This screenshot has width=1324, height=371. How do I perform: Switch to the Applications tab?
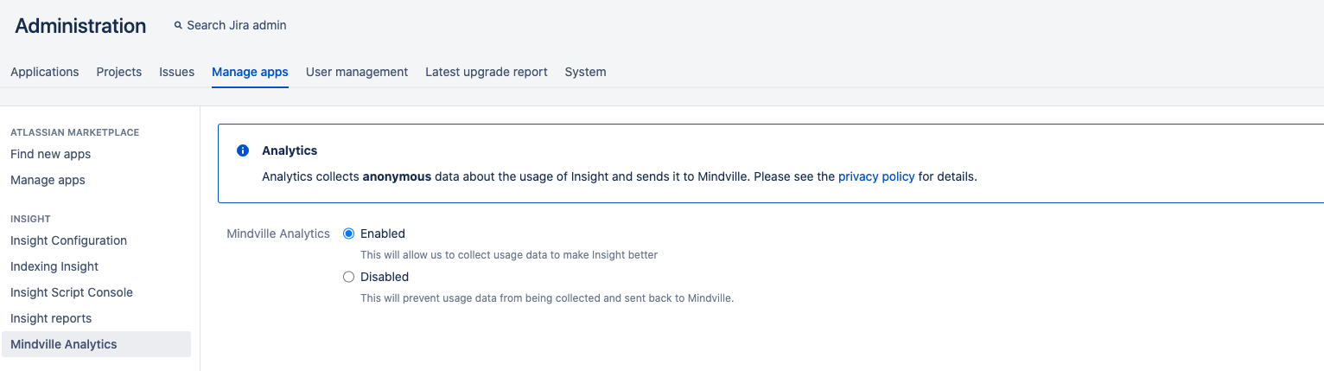click(x=45, y=72)
